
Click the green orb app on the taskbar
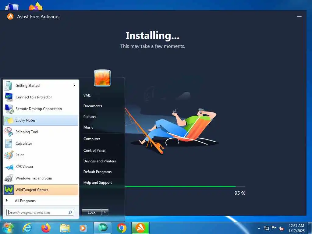point(103,228)
